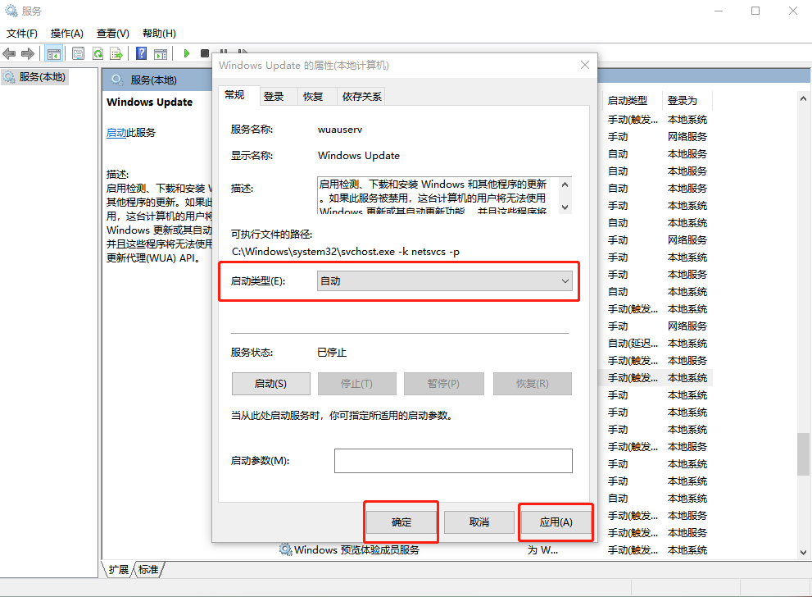Open the 操作(A) menu

tap(66, 33)
